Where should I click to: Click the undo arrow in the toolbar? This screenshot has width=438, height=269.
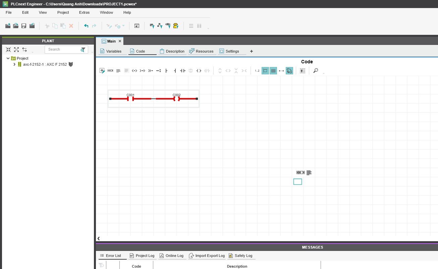click(x=86, y=26)
